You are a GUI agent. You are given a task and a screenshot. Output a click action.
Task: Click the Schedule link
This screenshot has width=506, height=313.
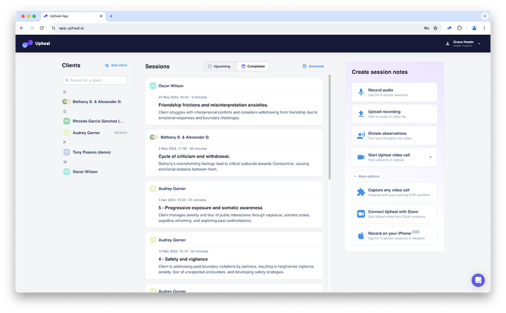313,66
